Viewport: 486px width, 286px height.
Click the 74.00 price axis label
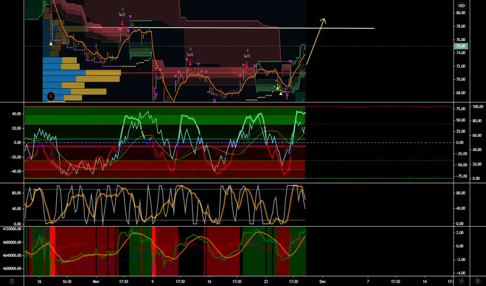460,53
